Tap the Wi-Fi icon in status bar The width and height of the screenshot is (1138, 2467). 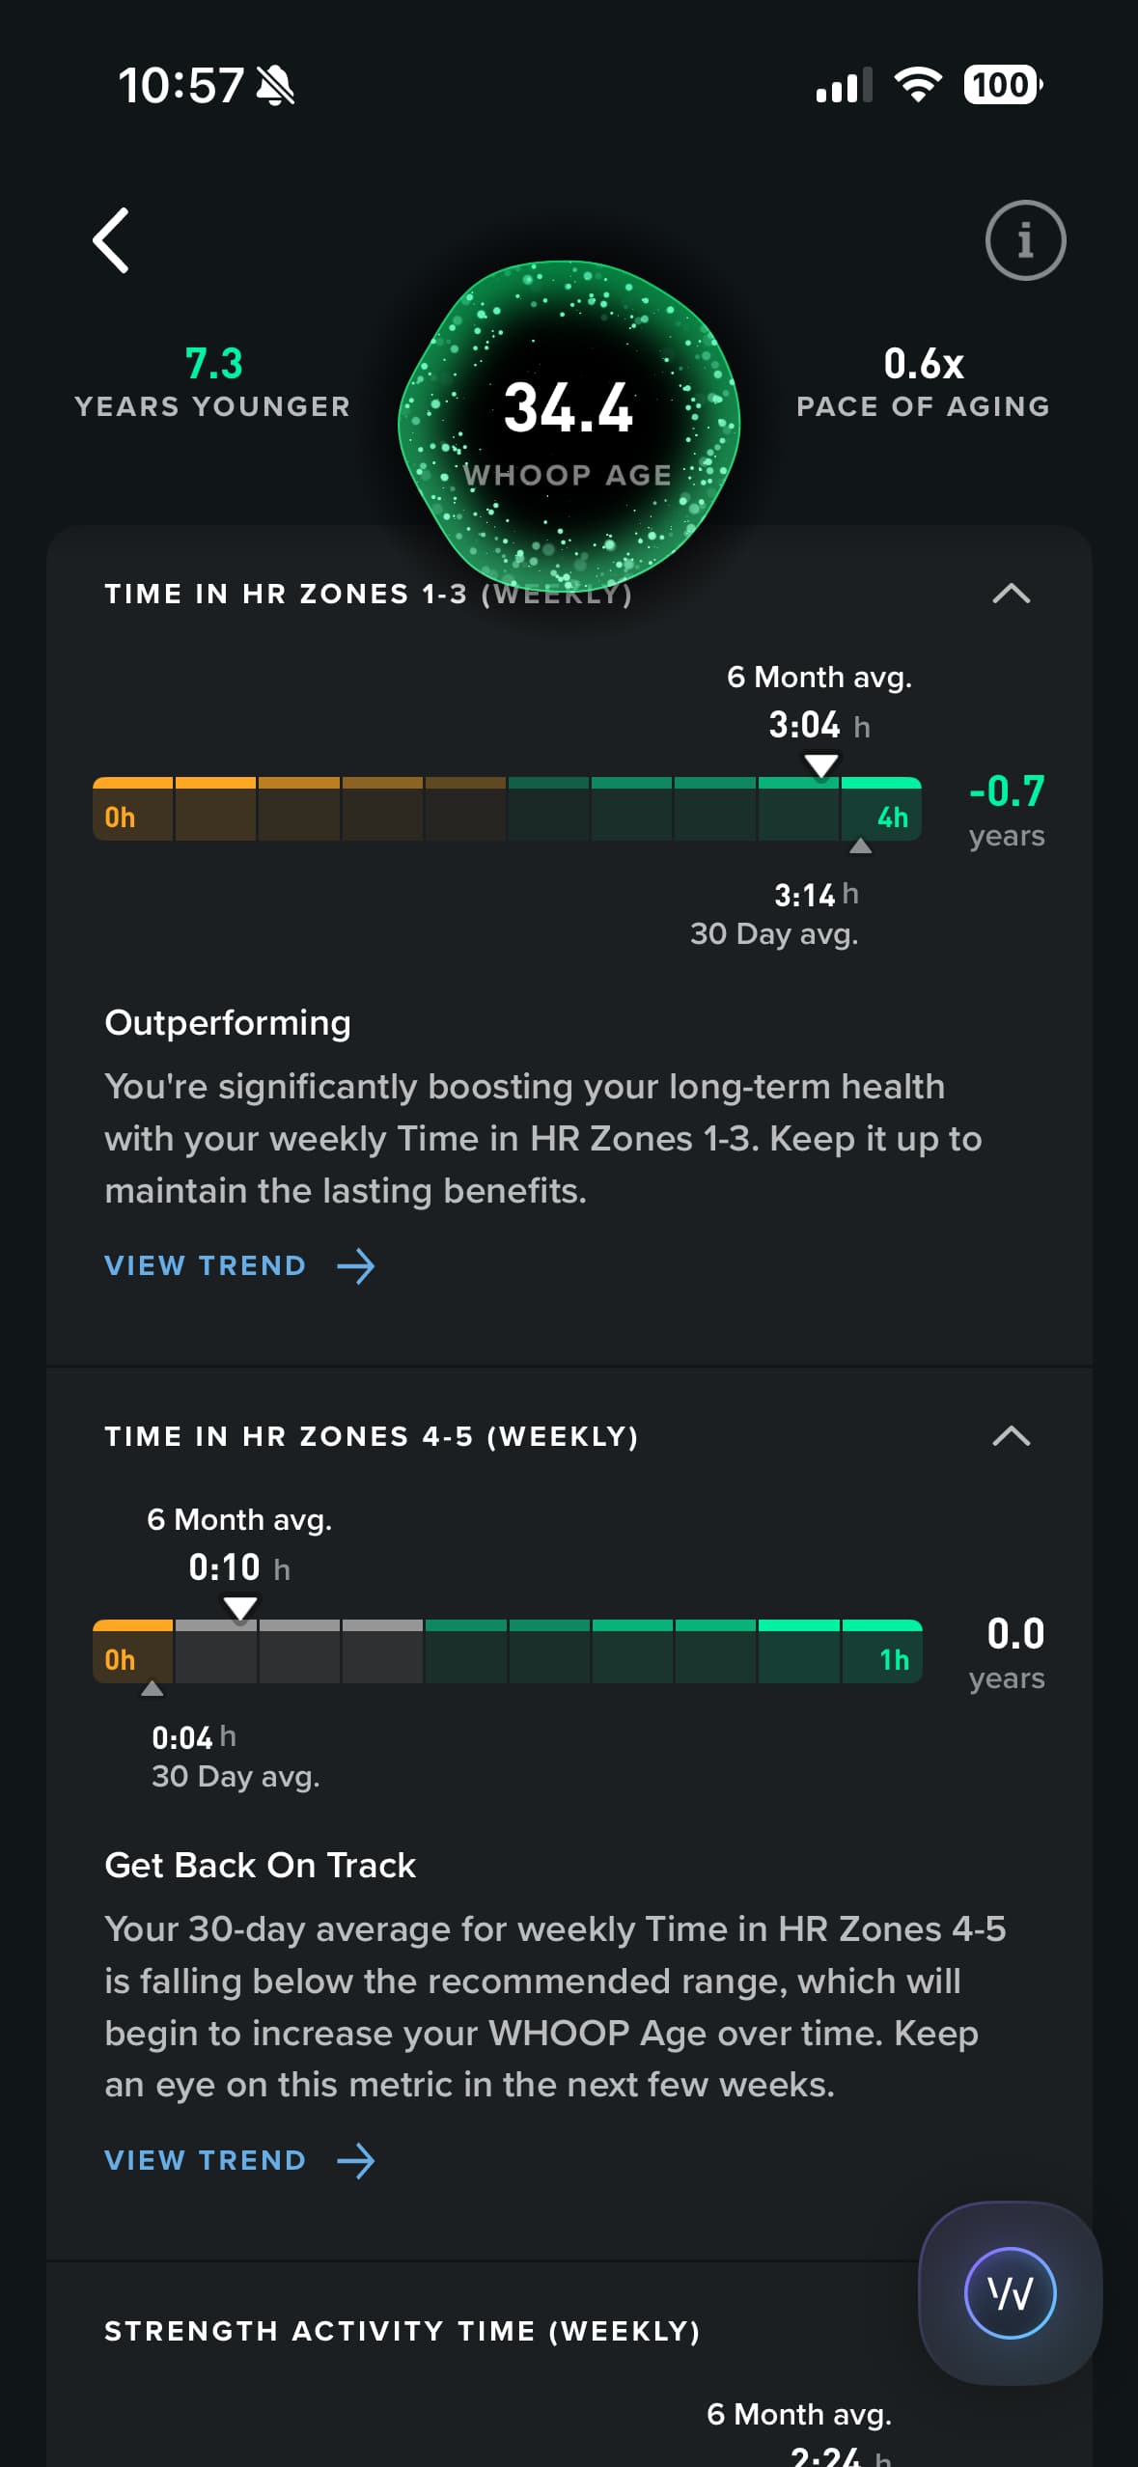click(918, 85)
